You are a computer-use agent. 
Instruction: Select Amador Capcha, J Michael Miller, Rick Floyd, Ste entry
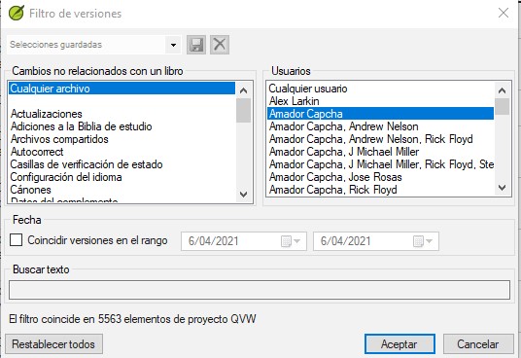380,164
